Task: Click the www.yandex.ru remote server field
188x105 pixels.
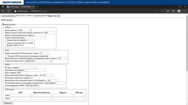Action: pyautogui.click(x=55, y=83)
